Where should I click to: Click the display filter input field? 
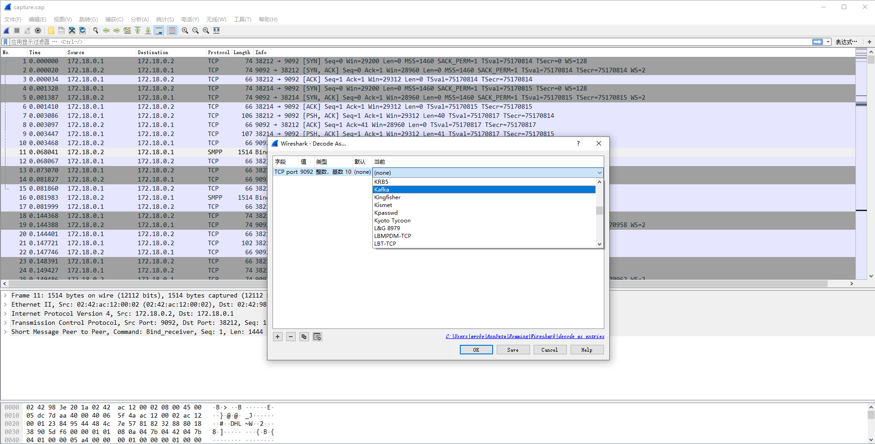pos(410,42)
